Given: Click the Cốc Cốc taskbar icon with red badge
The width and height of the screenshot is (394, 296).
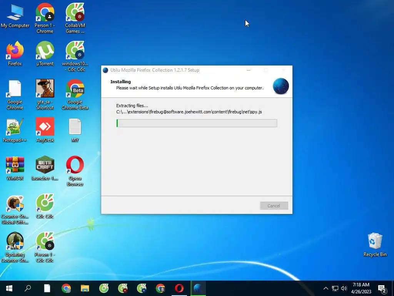Looking at the screenshot, I should click(x=123, y=288).
